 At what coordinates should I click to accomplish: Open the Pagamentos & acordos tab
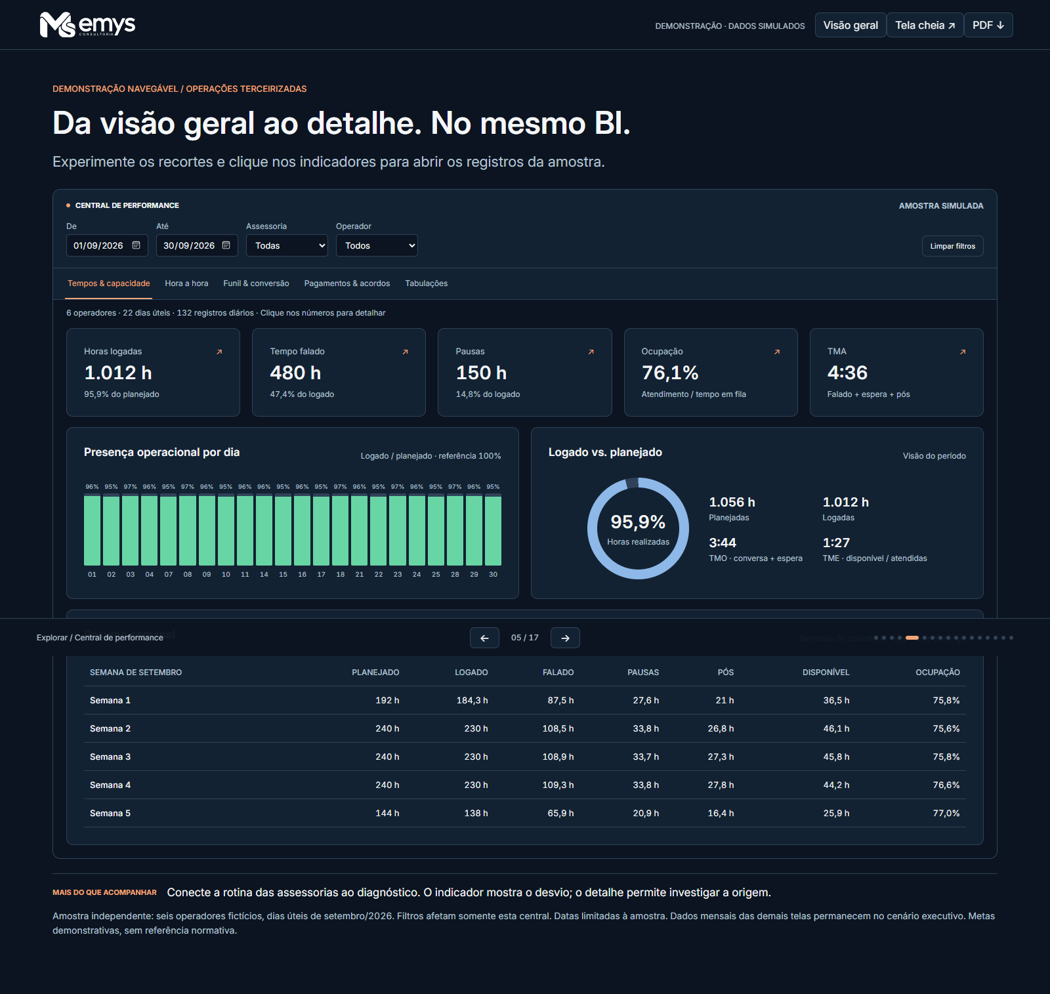[347, 283]
